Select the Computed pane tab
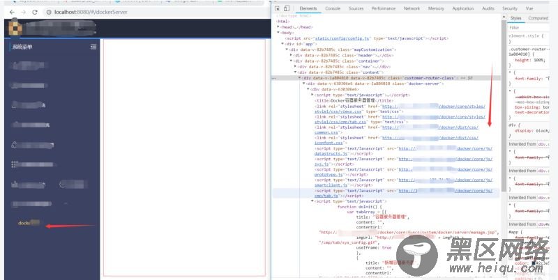Image resolution: width=558 pixels, height=280 pixels. tap(538, 18)
